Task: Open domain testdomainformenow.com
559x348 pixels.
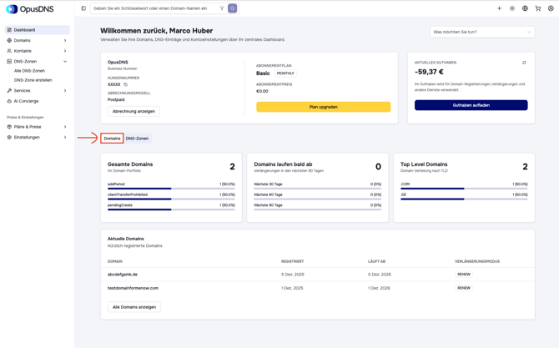Action: tap(133, 288)
